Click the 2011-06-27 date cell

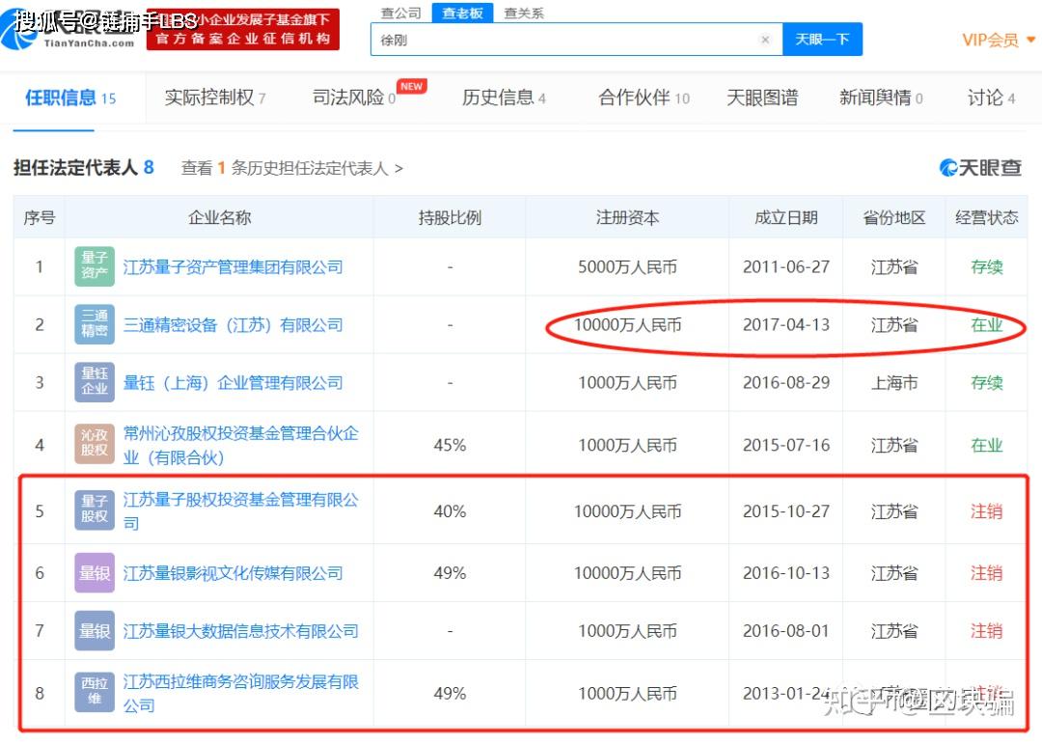pyautogui.click(x=786, y=267)
